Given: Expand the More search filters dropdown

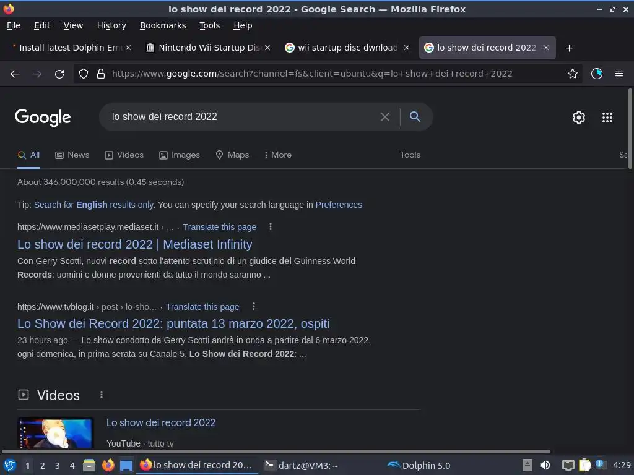Looking at the screenshot, I should [278, 155].
